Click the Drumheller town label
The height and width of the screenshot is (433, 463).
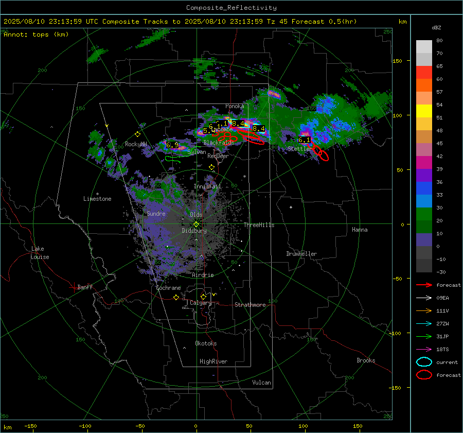301,254
